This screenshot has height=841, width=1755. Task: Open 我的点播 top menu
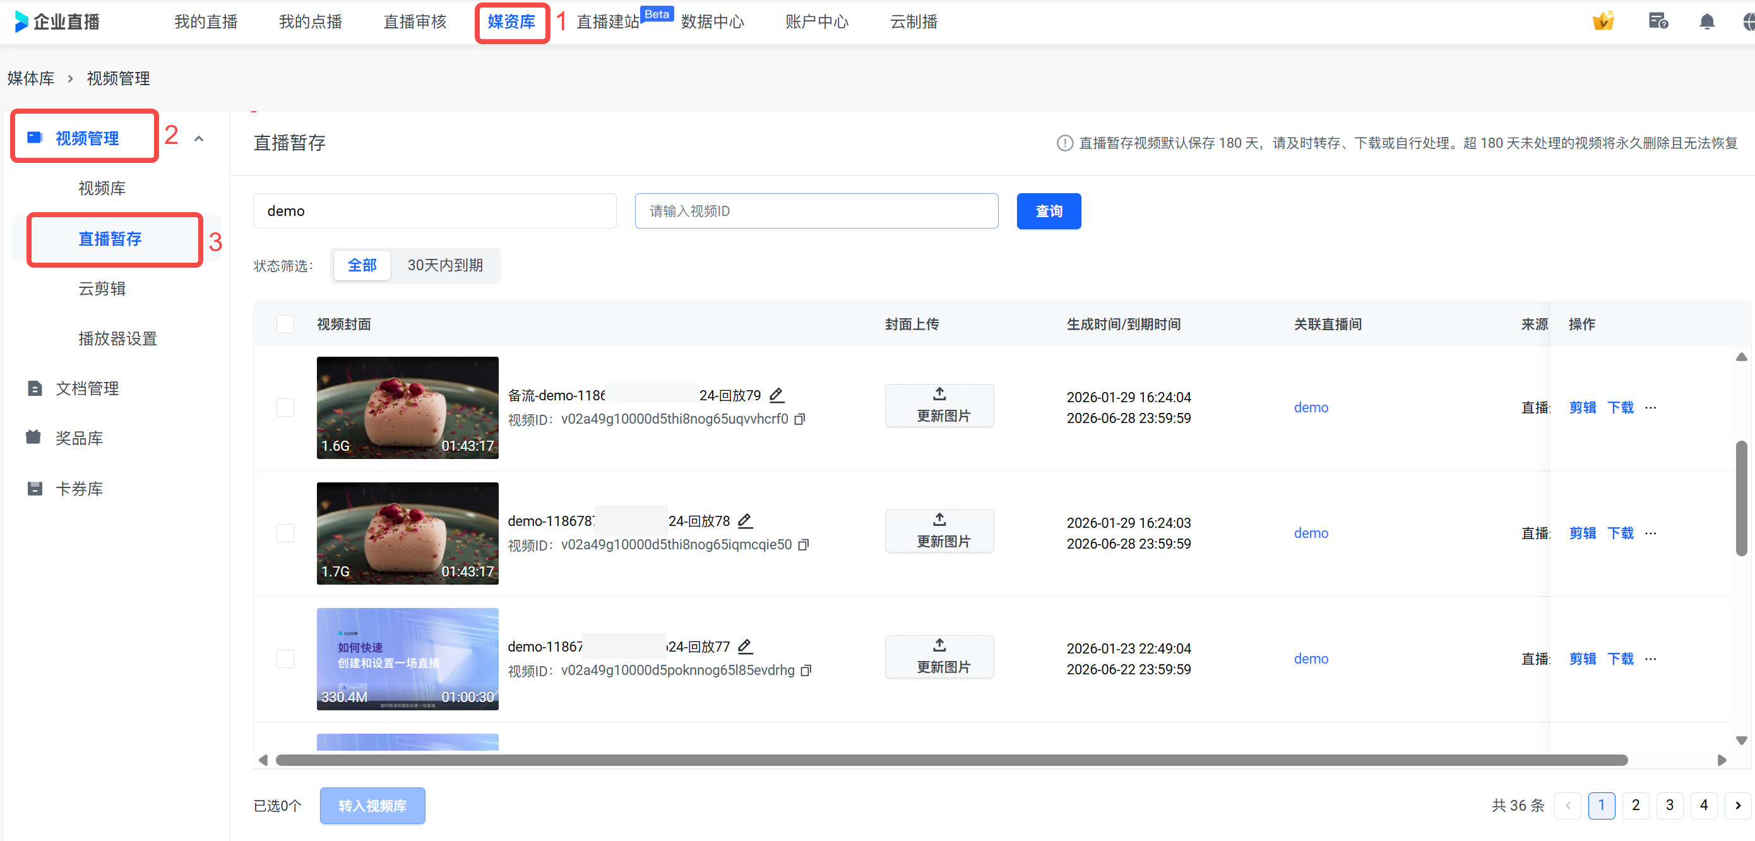(310, 22)
